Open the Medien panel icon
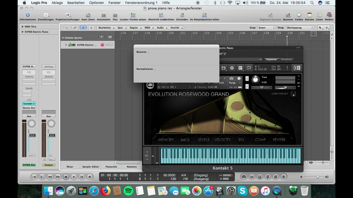 [x=329, y=15]
